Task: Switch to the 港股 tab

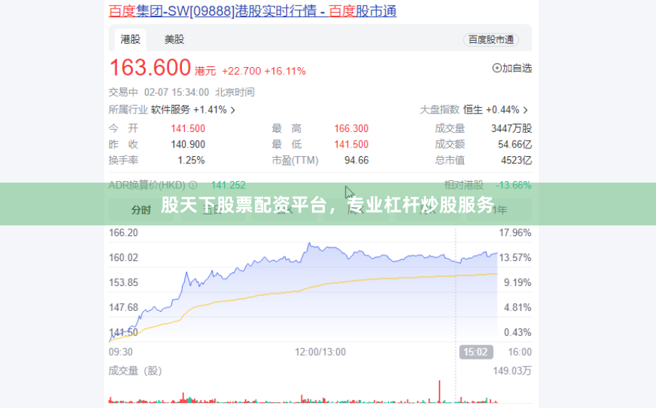Action: coord(131,40)
